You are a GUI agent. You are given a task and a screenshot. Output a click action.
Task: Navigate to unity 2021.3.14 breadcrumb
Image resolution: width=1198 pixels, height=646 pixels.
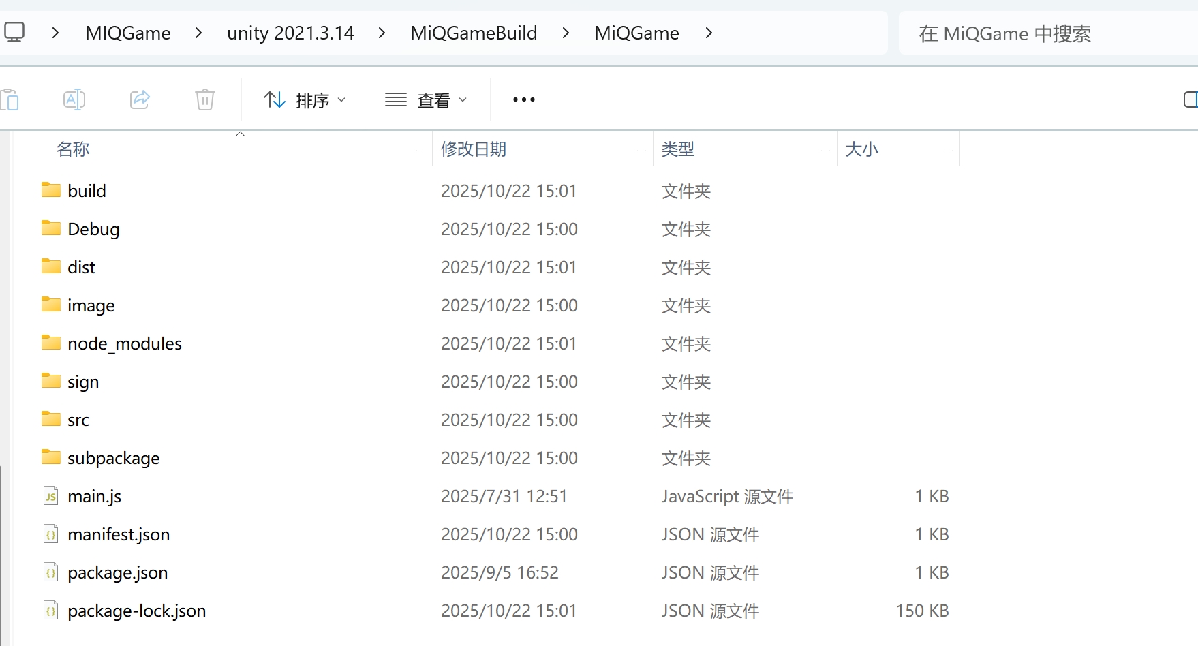coord(290,33)
